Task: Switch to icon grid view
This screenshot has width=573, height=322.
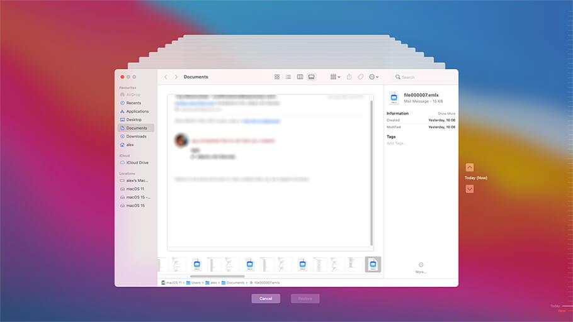Action: click(x=277, y=77)
